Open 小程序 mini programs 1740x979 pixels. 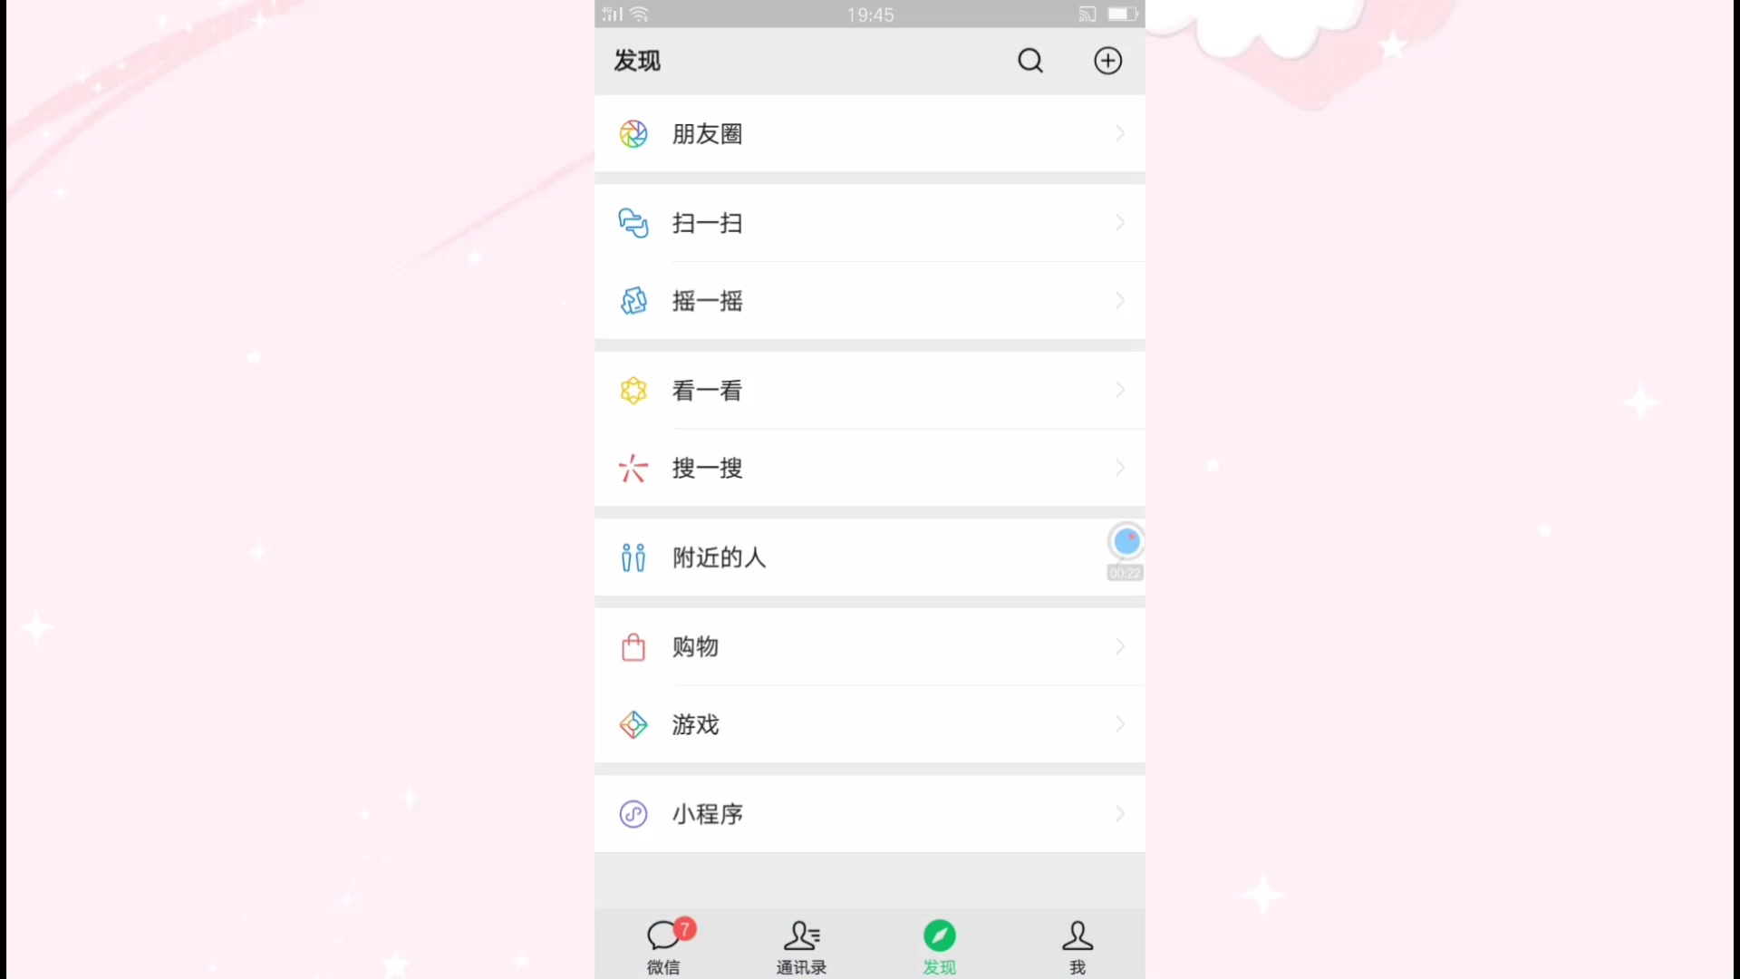[869, 813]
